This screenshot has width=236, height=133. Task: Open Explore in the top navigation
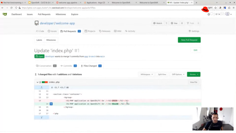pos(75,14)
